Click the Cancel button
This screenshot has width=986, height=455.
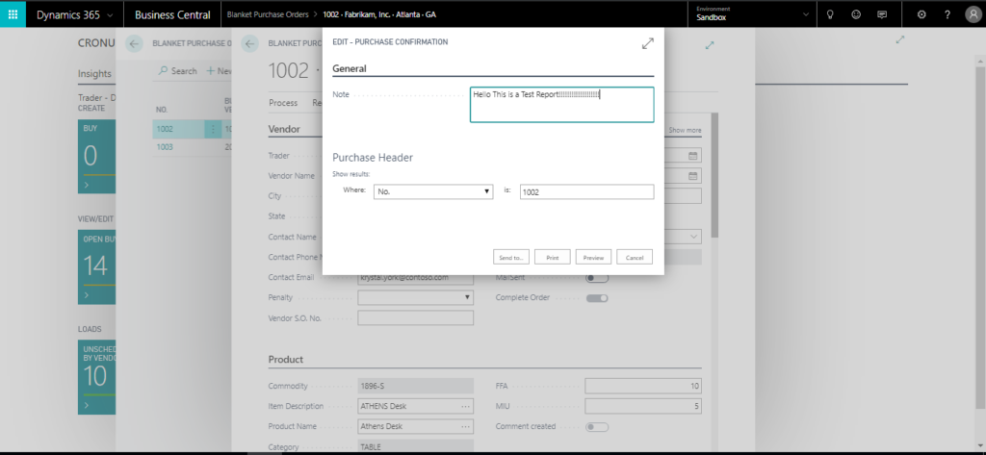point(635,257)
